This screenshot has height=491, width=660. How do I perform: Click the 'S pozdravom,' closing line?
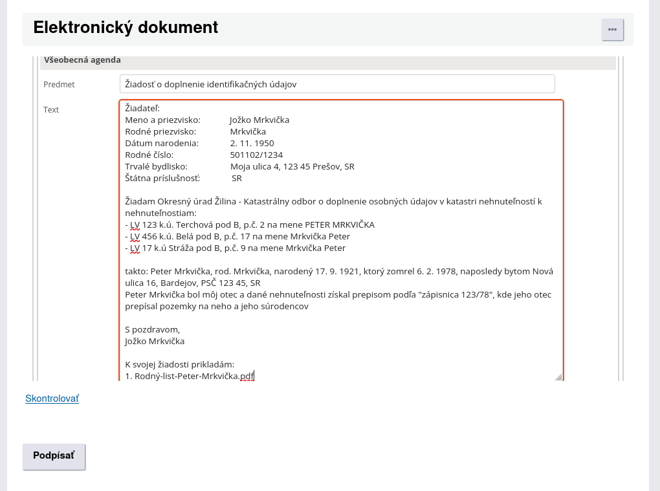point(152,329)
